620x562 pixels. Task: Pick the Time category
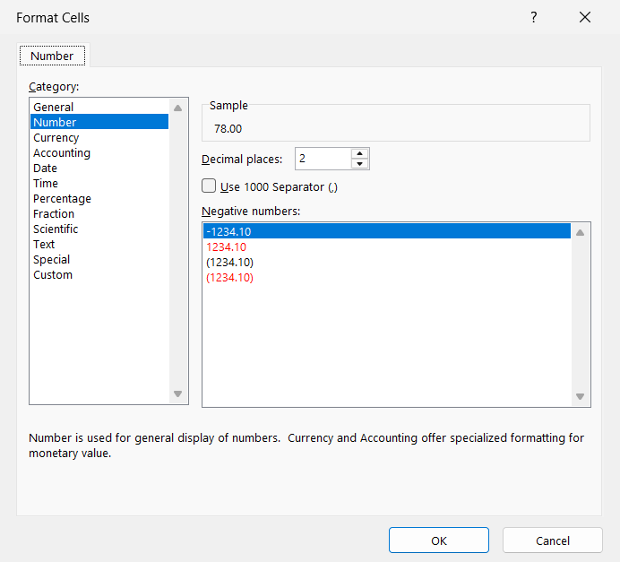coord(99,183)
